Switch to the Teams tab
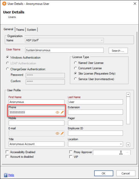Viewport: 139px width, 179px height. [x=20, y=30]
